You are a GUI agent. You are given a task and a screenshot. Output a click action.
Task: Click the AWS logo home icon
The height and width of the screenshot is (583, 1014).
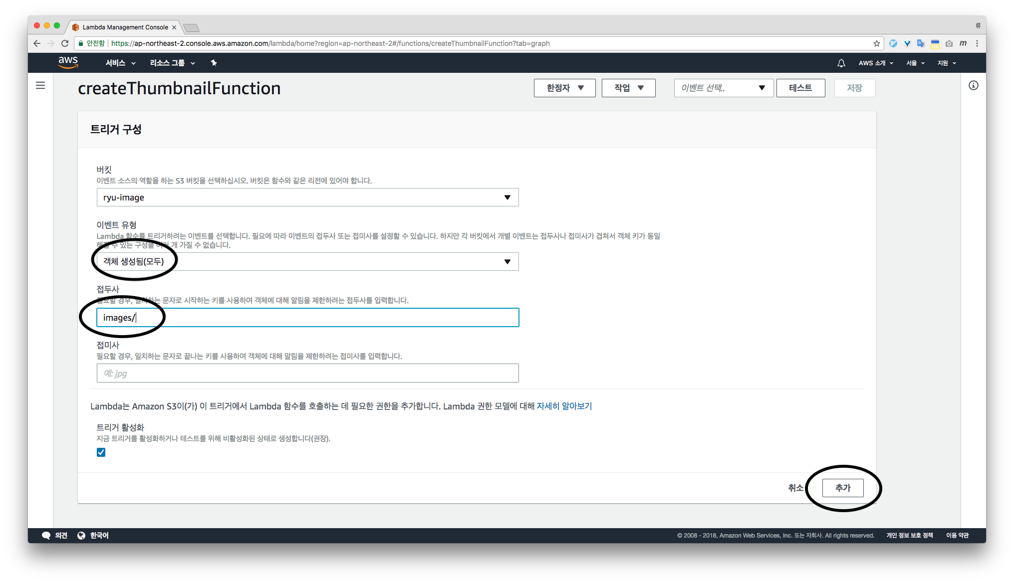coord(68,62)
